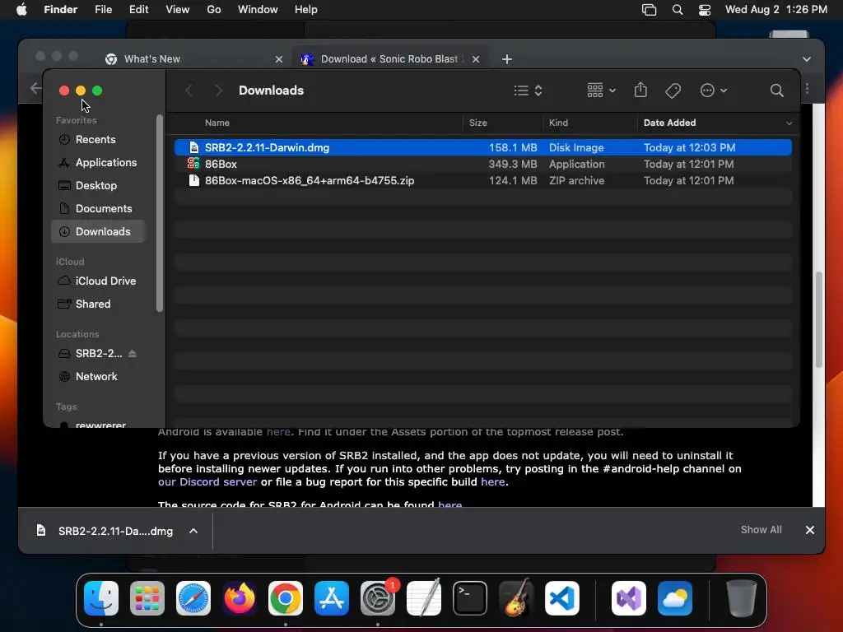Click Stage Manager menu bar icon
843x632 pixels.
pos(650,10)
